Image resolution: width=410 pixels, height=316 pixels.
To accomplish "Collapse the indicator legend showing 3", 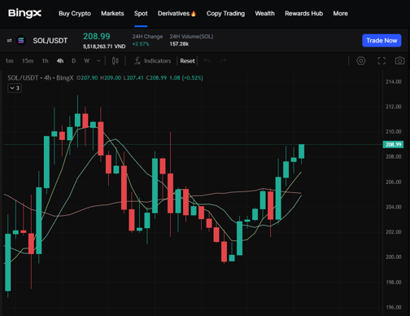I will click(15, 88).
